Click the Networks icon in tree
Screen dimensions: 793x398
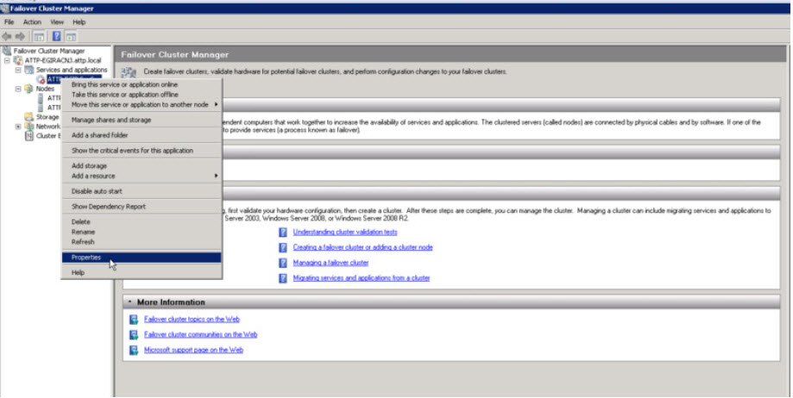(x=29, y=127)
